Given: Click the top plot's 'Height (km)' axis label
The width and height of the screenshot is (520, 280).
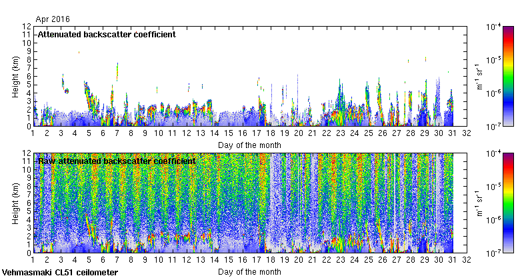Looking at the screenshot, I should point(15,77).
